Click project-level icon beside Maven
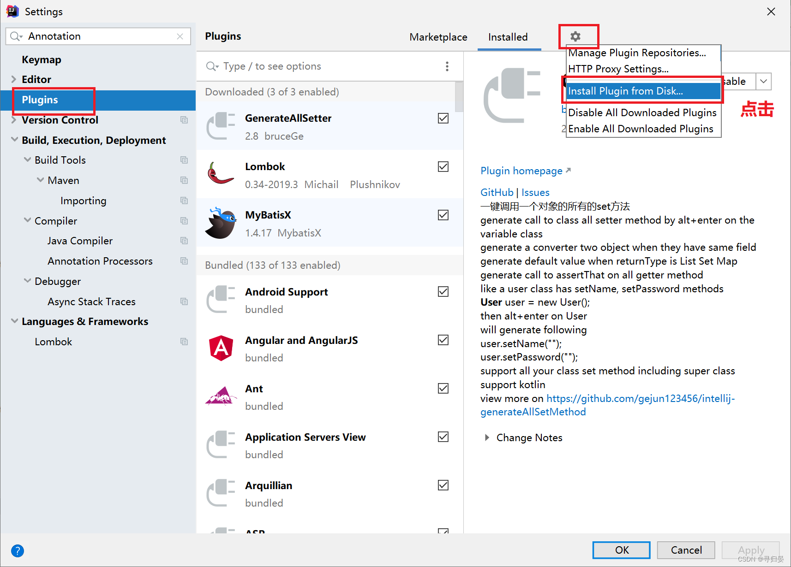Image resolution: width=791 pixels, height=567 pixels. (184, 180)
